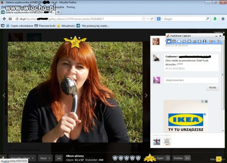
Task: Give the photo rating shield 1
Action: click(x=115, y=158)
